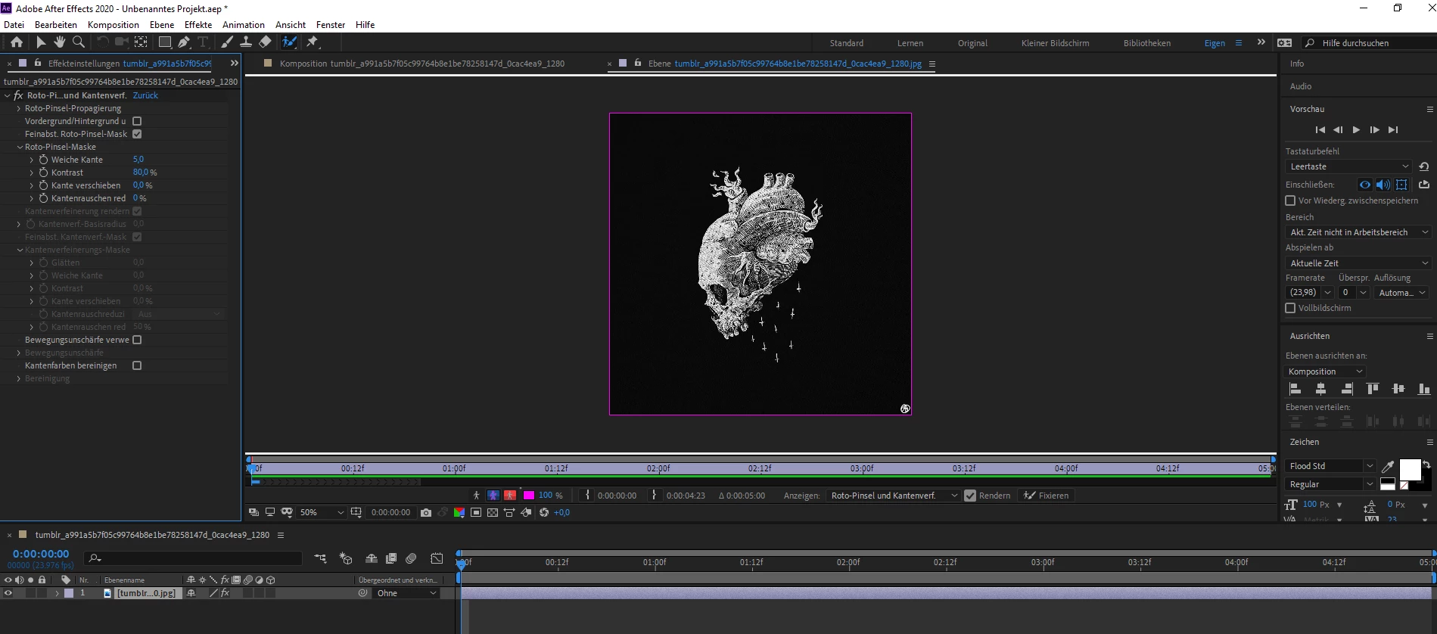Reset shortcut with the Leertaste reset icon
The image size is (1437, 634).
click(x=1424, y=166)
